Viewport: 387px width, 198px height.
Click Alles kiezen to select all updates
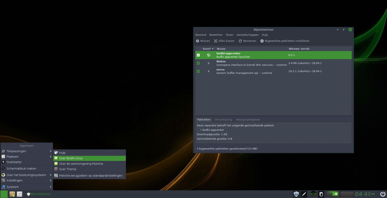[x=224, y=41]
